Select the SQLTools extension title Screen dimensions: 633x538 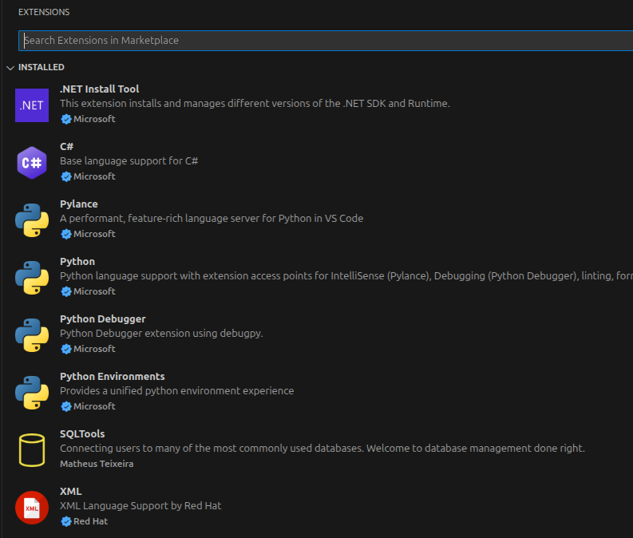point(82,434)
